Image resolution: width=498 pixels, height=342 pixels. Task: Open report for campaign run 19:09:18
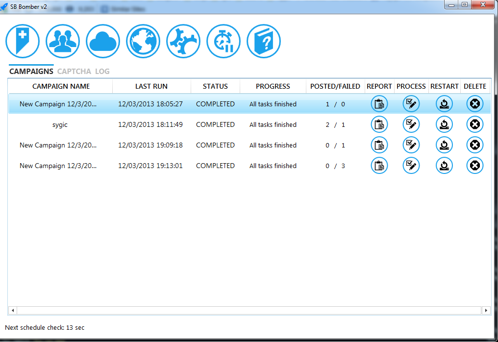click(379, 145)
